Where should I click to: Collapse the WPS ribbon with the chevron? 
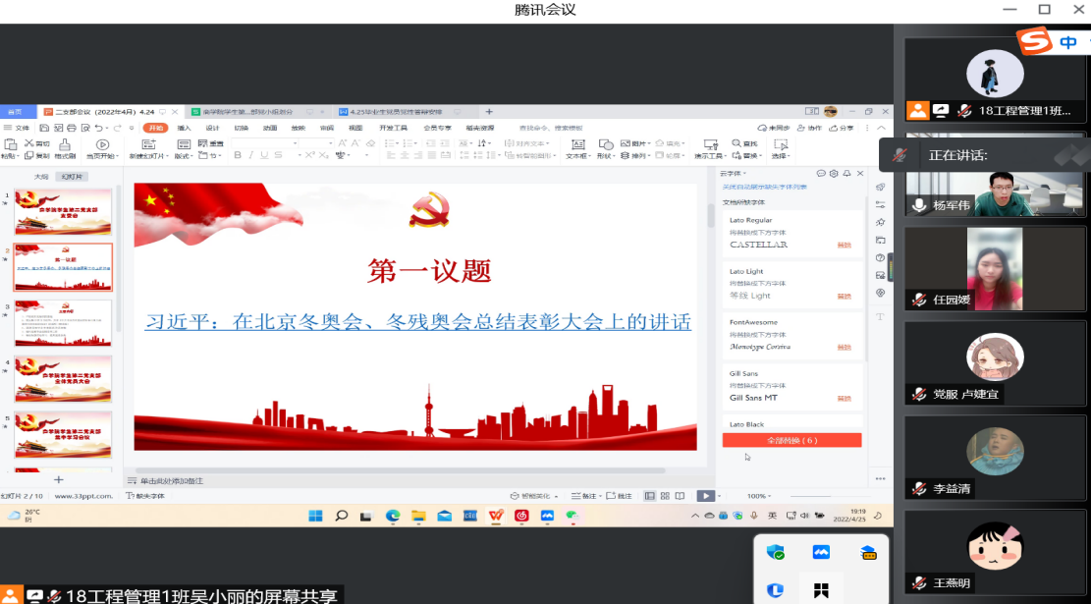click(882, 128)
